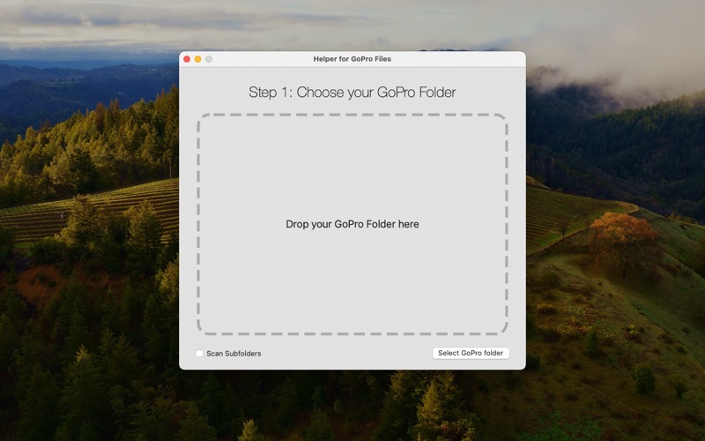This screenshot has height=441, width=705.
Task: Minimize the window using the yellow button
Action: (197, 59)
